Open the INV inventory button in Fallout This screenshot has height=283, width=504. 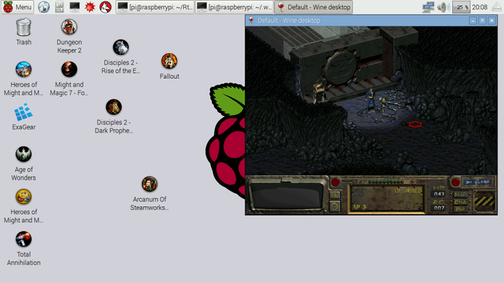[335, 195]
